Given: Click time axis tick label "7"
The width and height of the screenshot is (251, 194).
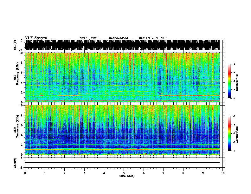Looking at the screenshot, I should coord(164,173).
